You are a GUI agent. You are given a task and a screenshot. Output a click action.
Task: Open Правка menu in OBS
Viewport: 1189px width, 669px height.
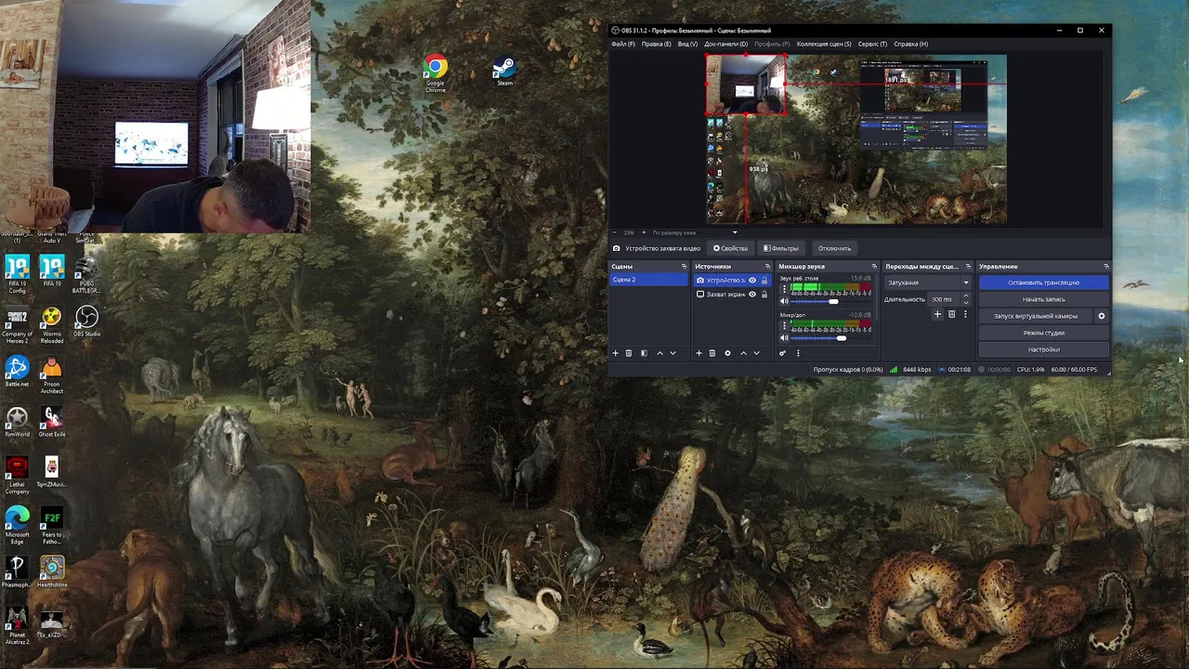[656, 44]
